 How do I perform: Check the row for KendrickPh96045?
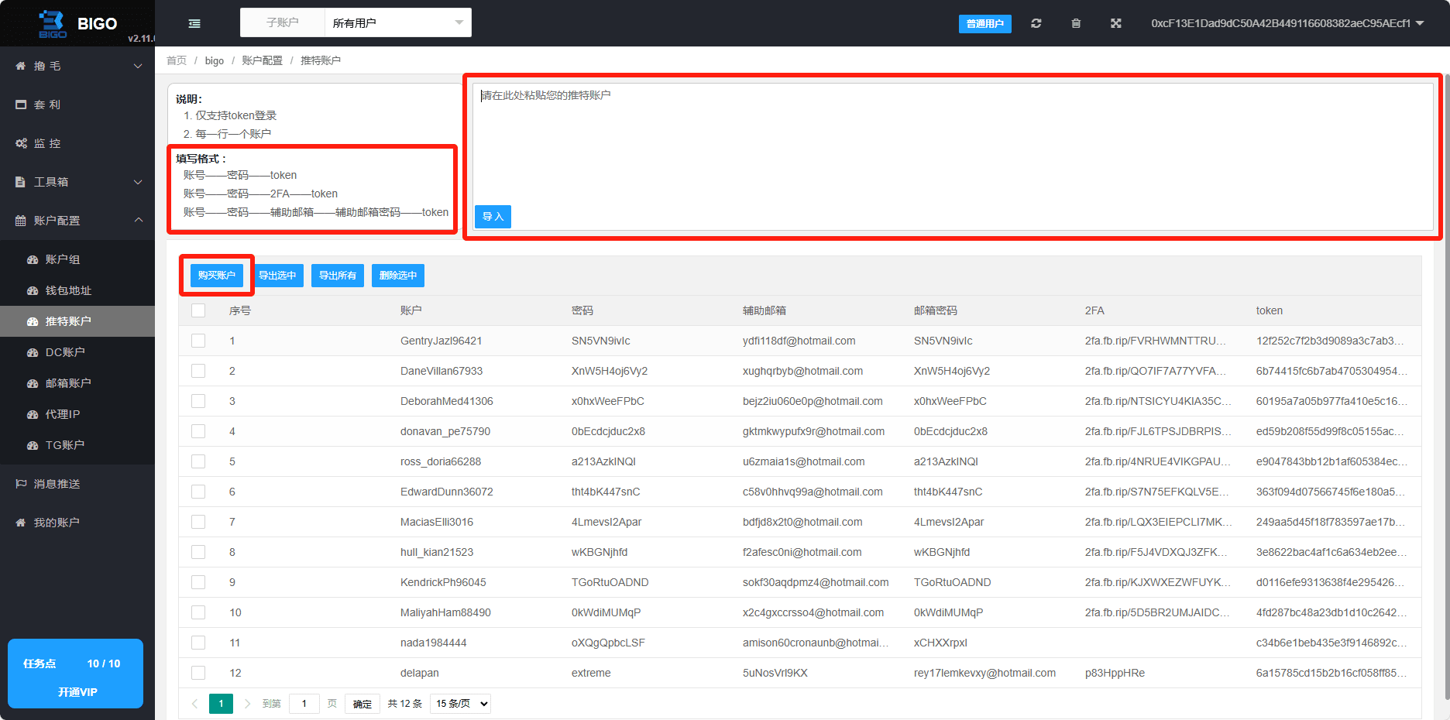pos(198,582)
